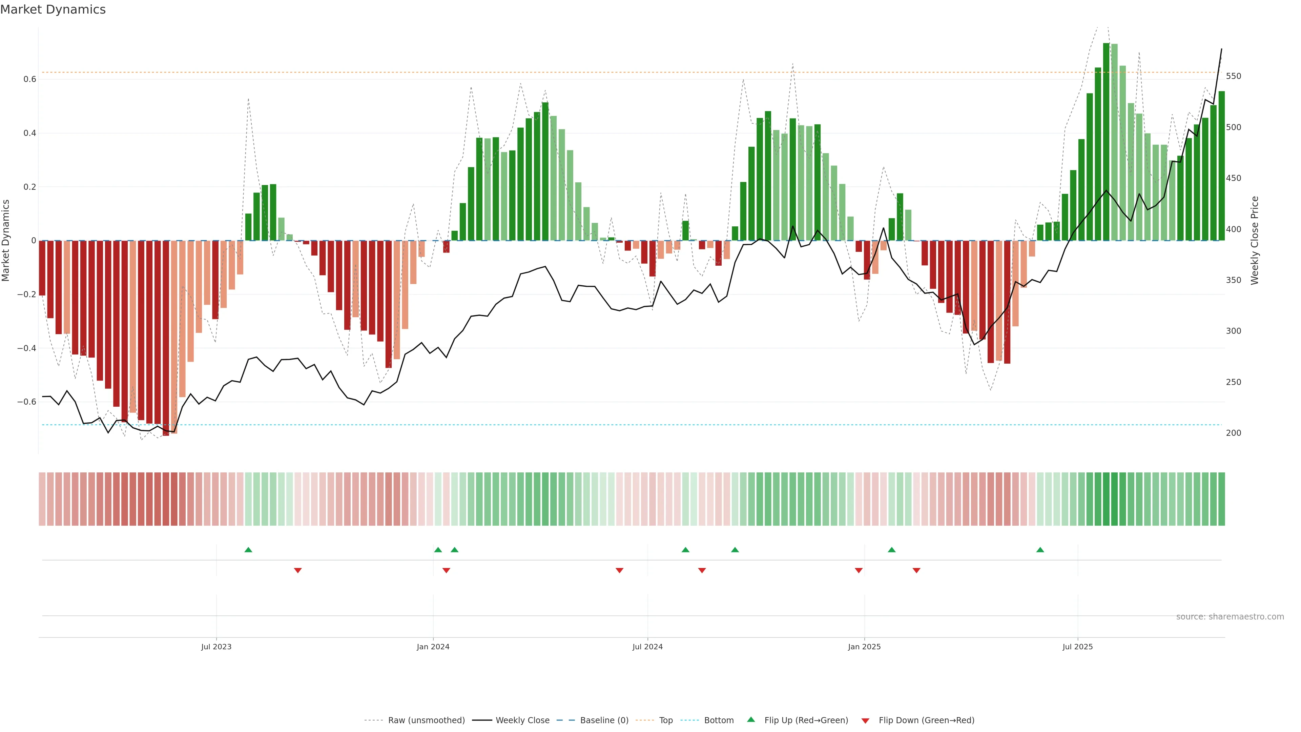
Task: Click the red triangle icon in the legend
Action: click(865, 720)
